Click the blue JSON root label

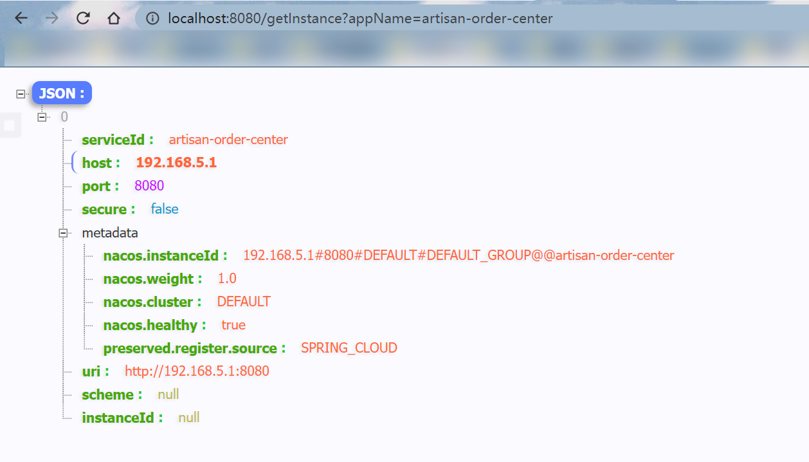tap(62, 93)
